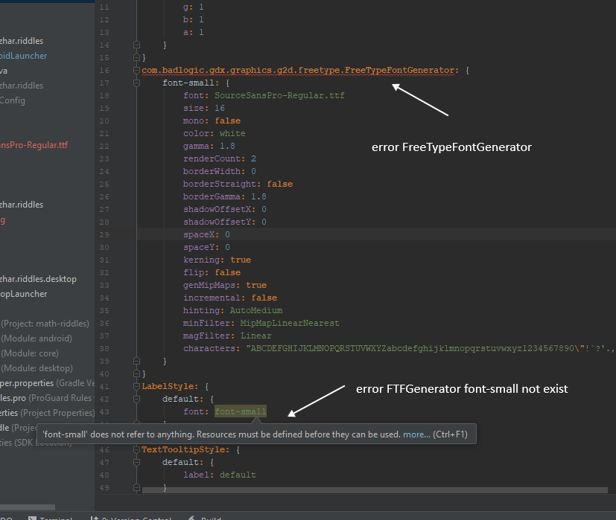The image size is (616, 520).
Task: Collapse the font-small block fold at line 17
Action: click(137, 83)
